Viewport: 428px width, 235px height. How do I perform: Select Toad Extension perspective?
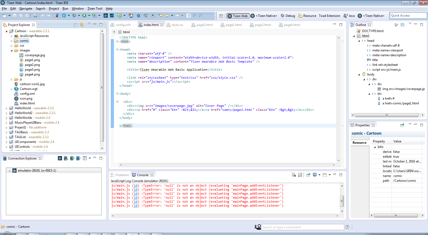(x=330, y=16)
